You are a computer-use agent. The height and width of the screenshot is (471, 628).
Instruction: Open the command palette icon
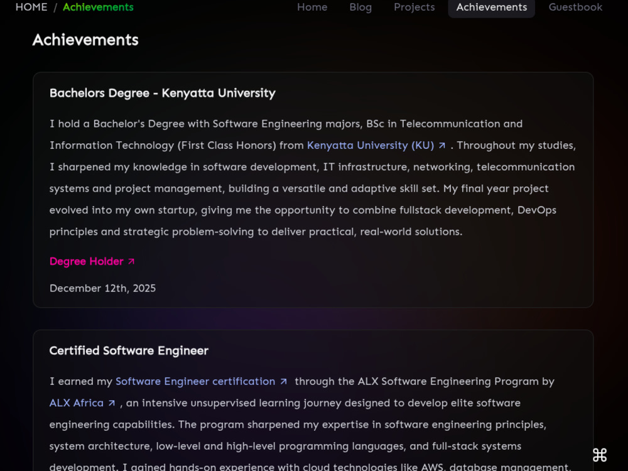[x=600, y=455]
